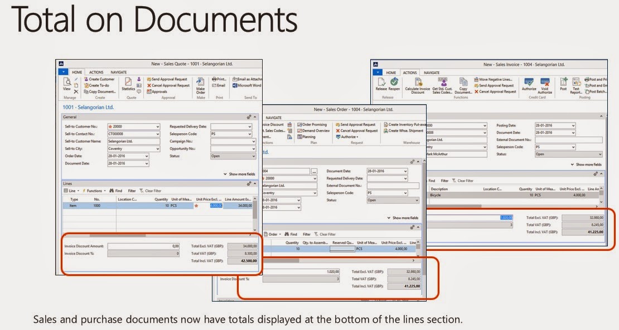Screen dimensions: 619x330
Task: Click Release icon in Sales Invoice ribbon
Action: [381, 84]
